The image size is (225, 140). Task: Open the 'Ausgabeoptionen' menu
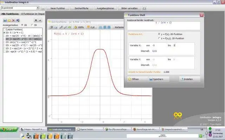(x=105, y=8)
